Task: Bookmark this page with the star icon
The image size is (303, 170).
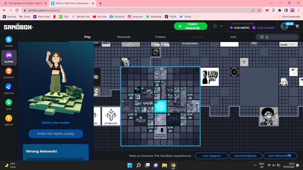Action: tap(259, 10)
